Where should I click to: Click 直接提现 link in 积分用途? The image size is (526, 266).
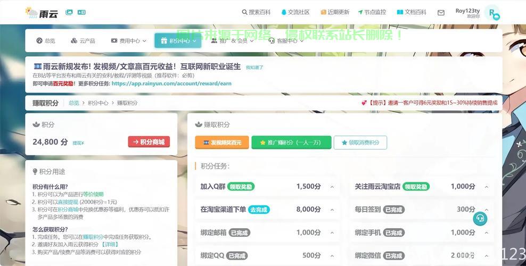[x=68, y=202]
